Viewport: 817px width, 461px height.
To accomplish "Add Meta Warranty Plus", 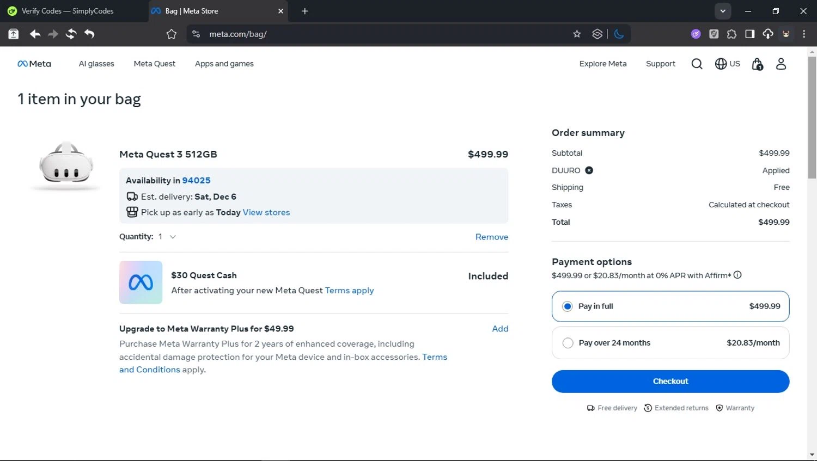I will click(x=500, y=329).
